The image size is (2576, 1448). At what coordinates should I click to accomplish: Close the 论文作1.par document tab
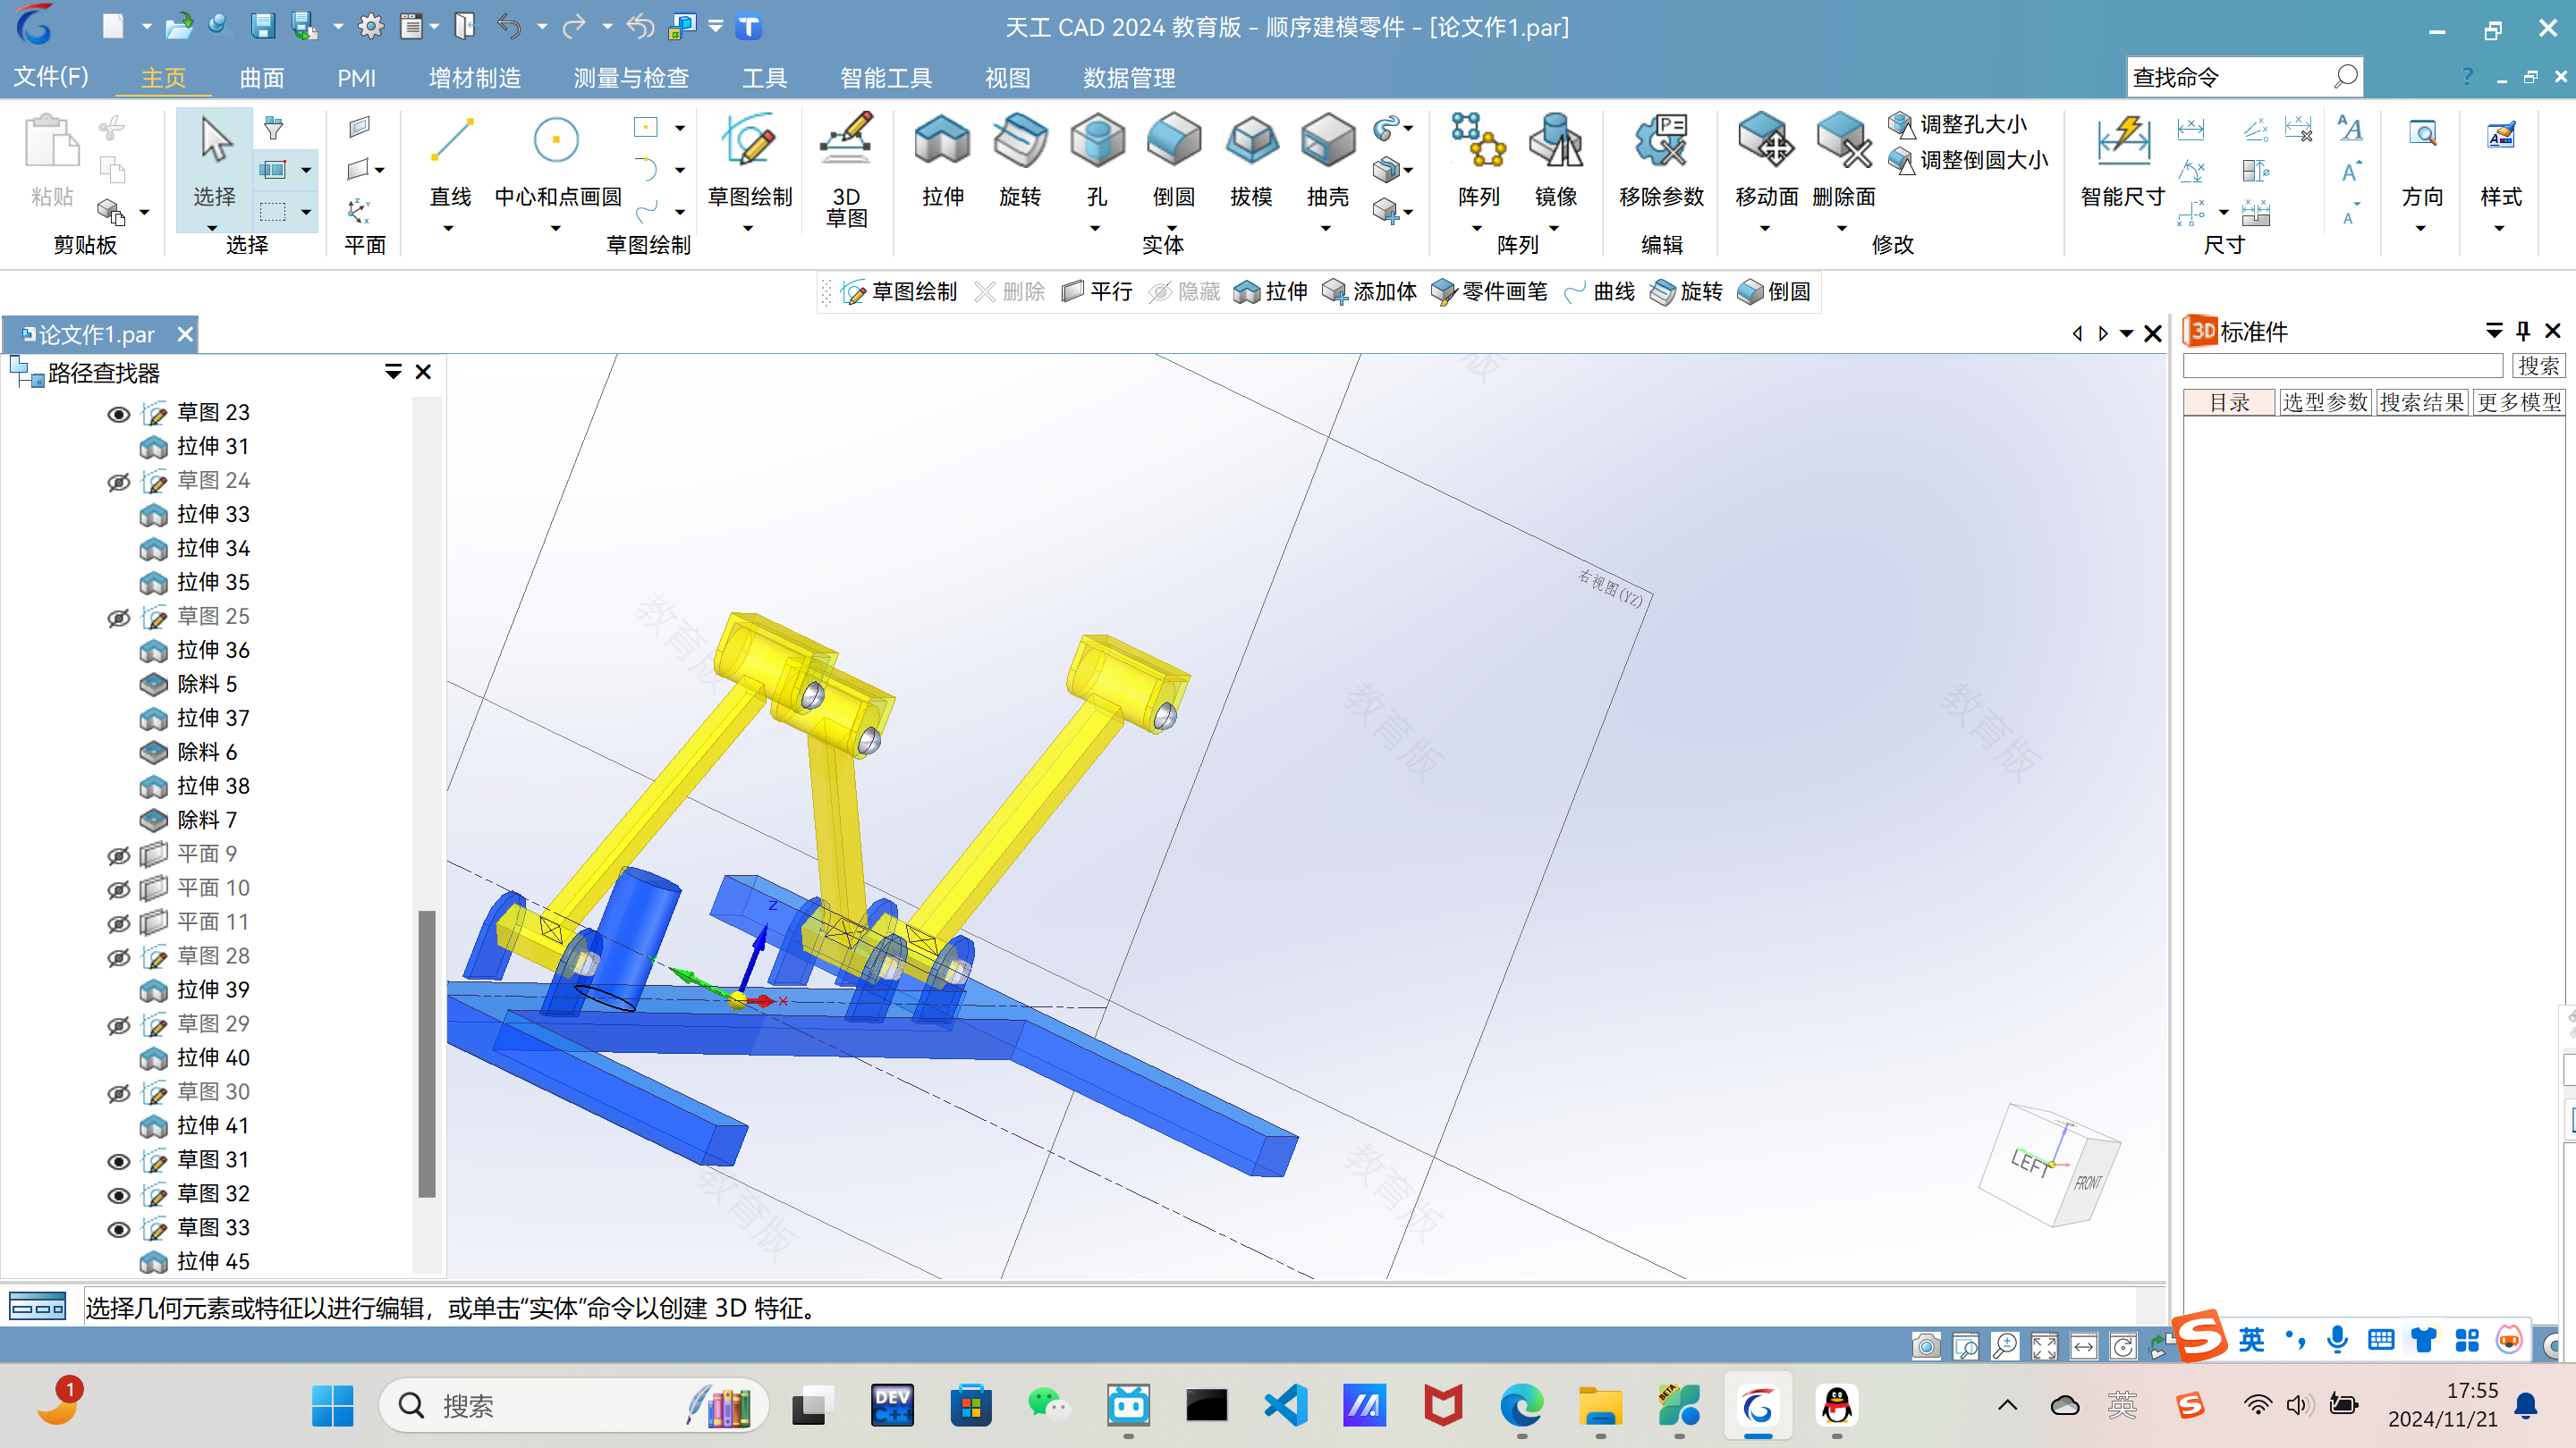click(x=184, y=333)
